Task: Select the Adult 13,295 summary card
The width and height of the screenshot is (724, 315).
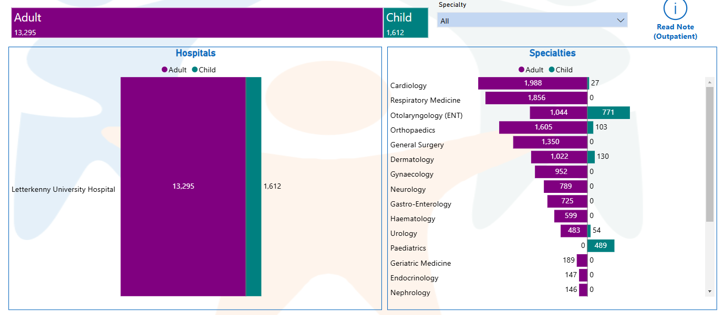Action: (197, 23)
